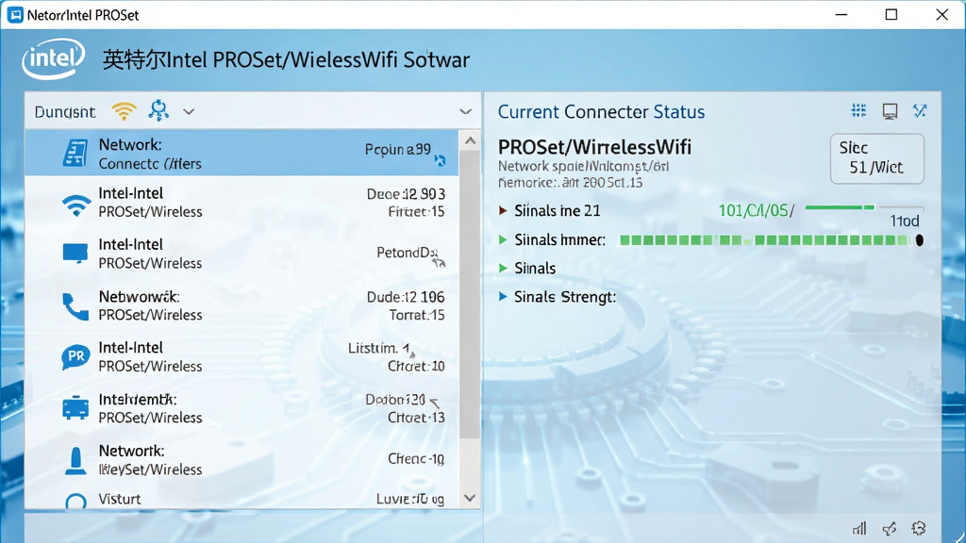Screen dimensions: 966x543
Task: Click Wi-Fi icon of Intel-Intel Dene:12 903 row
Action: pyautogui.click(x=75, y=205)
